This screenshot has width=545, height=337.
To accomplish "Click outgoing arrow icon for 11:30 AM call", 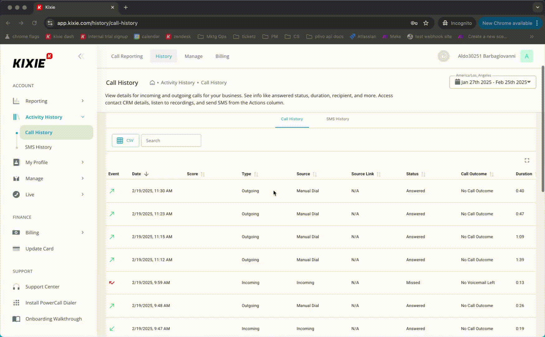I will (x=112, y=191).
